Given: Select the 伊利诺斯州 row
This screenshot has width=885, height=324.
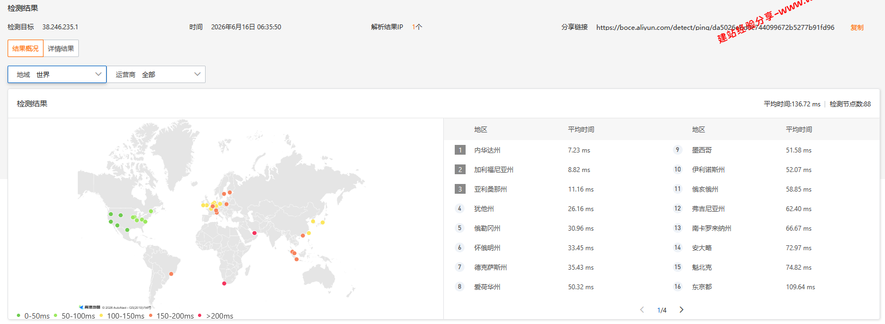Looking at the screenshot, I should [x=770, y=170].
